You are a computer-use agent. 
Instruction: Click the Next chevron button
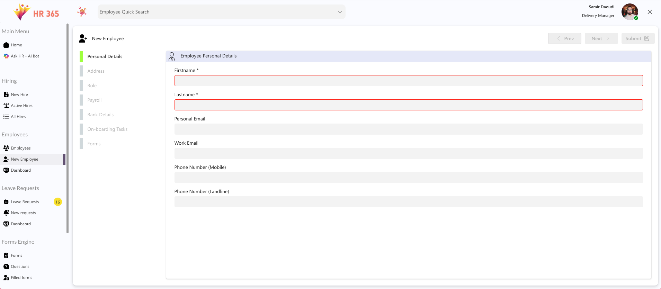pos(601,38)
